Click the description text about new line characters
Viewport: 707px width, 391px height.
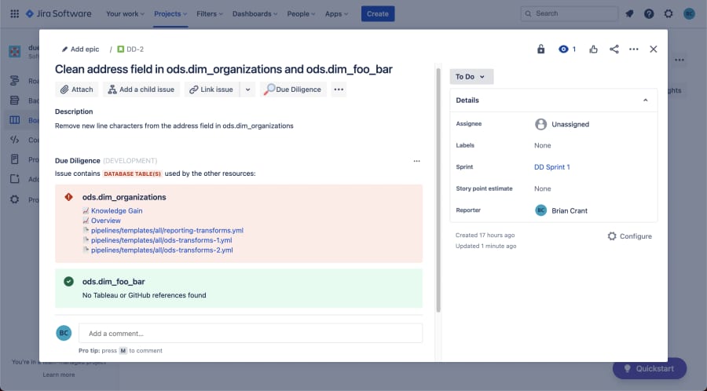point(174,126)
